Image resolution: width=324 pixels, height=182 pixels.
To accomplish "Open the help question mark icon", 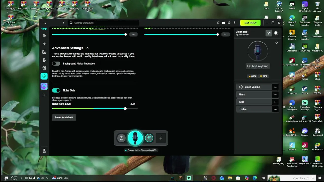I will click(234, 23).
